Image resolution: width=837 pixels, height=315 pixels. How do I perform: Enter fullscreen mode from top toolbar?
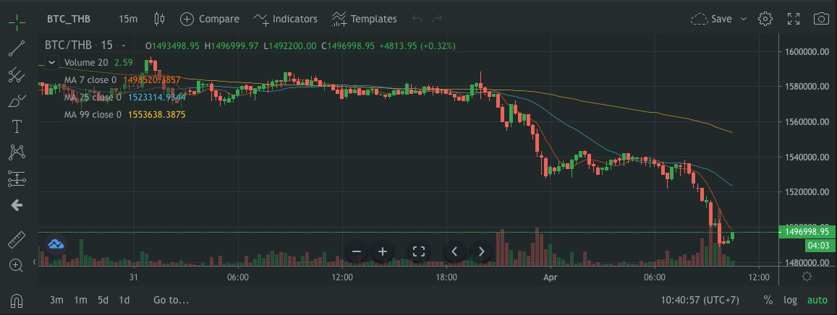793,19
